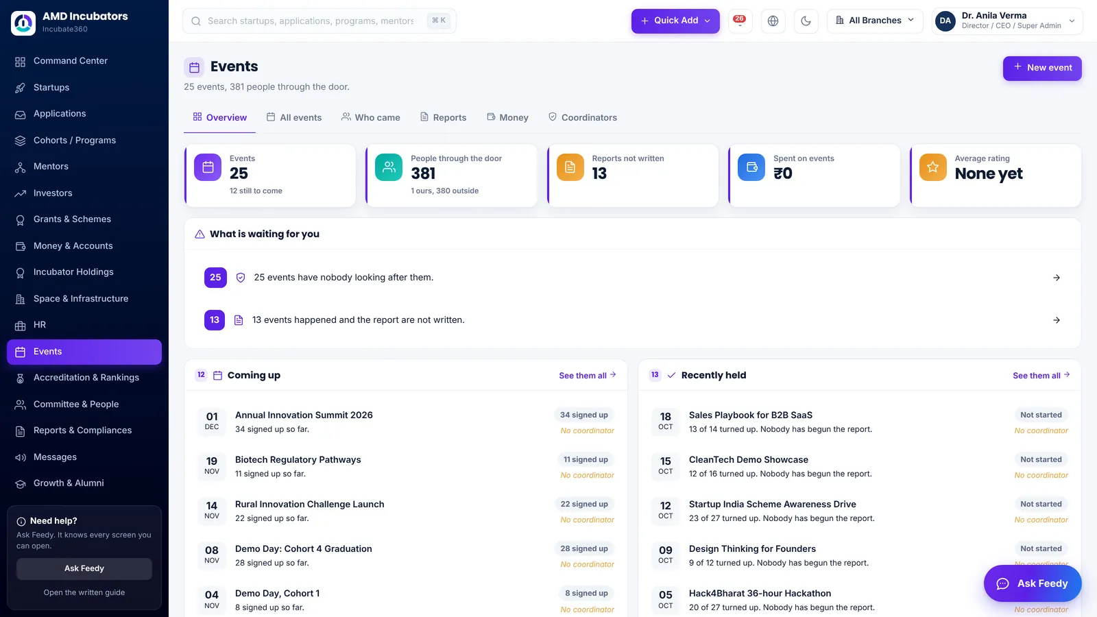Click the search startups input field
1097x617 pixels.
coord(320,21)
